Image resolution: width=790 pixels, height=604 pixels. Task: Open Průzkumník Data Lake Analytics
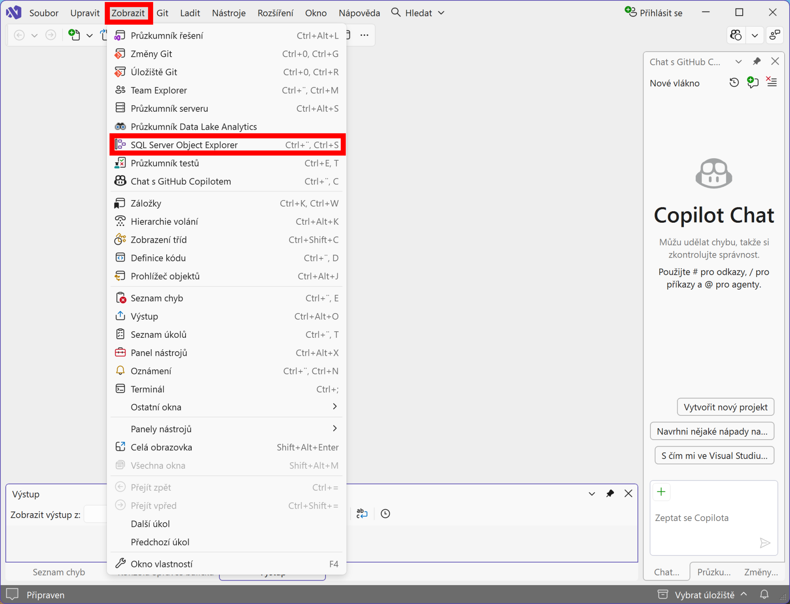click(x=226, y=127)
